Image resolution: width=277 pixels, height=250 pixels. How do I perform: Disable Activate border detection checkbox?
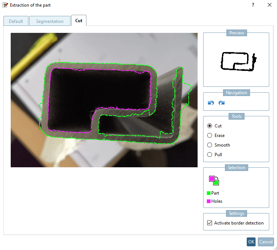[209, 223]
